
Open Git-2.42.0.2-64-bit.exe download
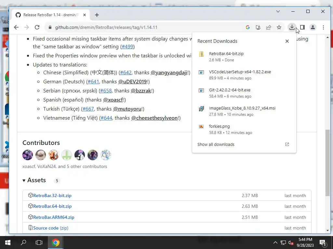point(244,93)
